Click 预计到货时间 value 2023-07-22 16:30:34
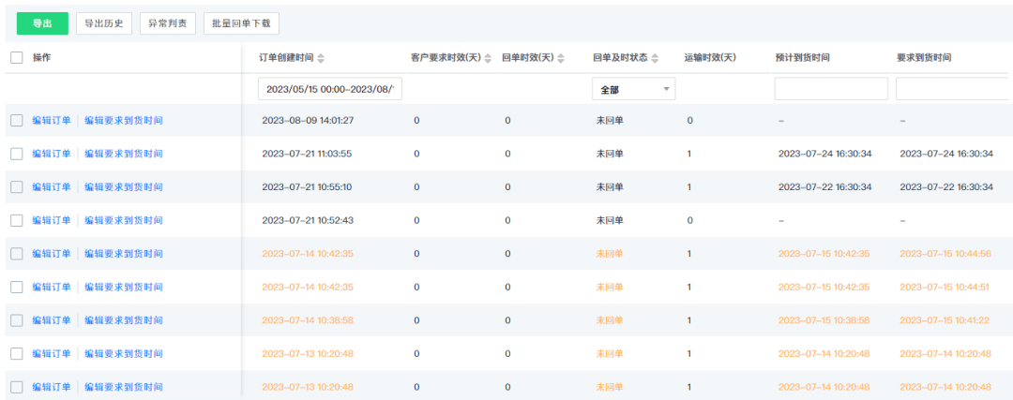 point(825,187)
